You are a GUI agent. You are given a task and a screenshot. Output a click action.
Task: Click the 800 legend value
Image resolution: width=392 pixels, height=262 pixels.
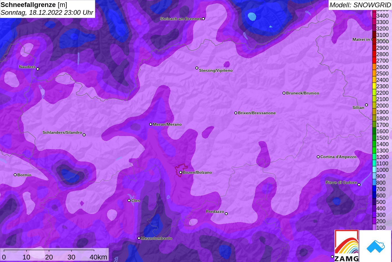tap(381, 183)
